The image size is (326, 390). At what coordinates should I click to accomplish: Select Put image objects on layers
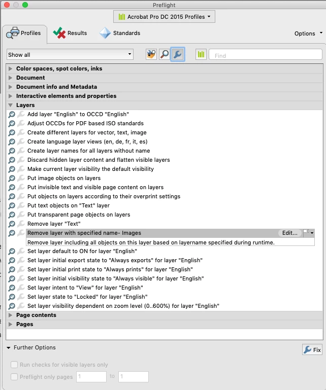pos(64,178)
